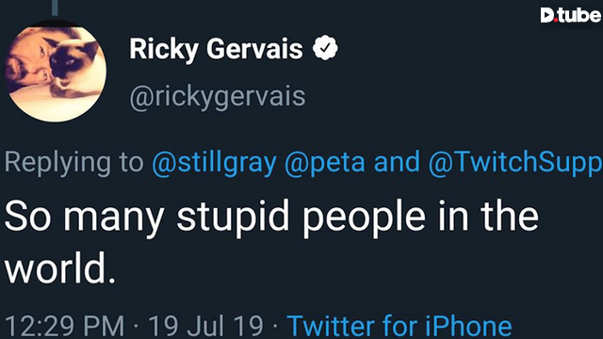Click the 'Replying to' label

[73, 163]
